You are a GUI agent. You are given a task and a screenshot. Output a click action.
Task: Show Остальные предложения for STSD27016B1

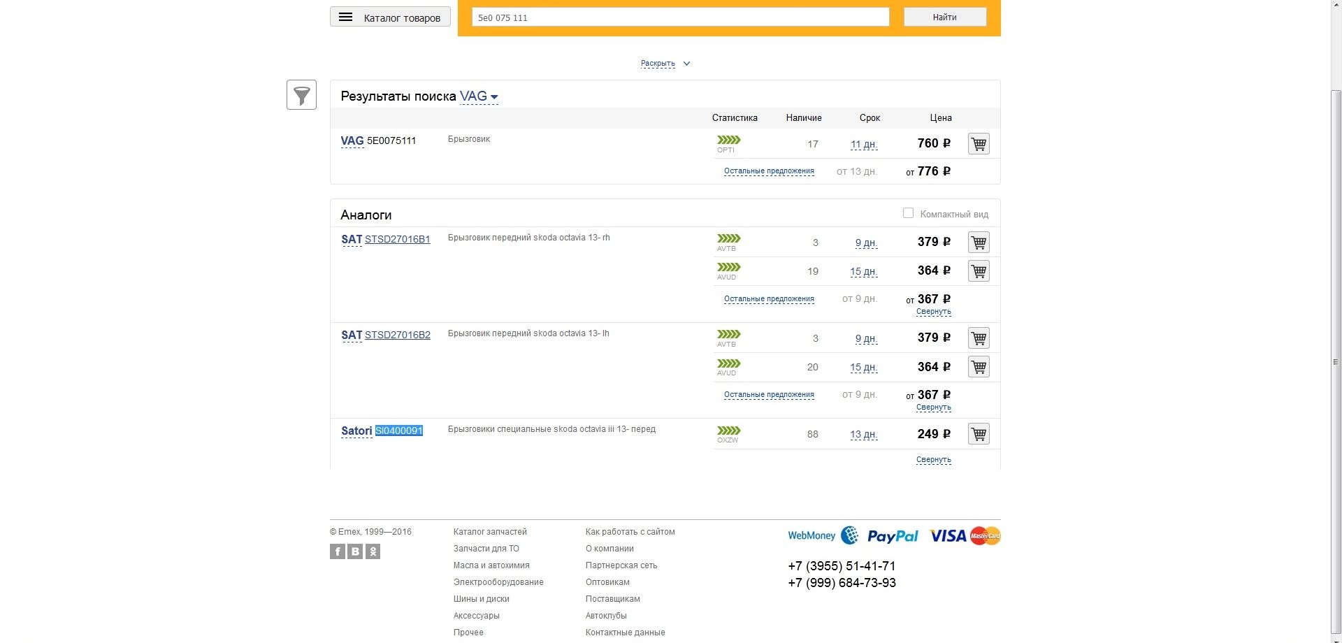point(769,299)
